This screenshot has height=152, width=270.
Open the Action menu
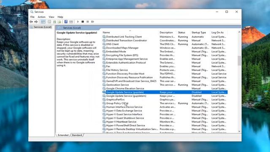(x=41, y=17)
